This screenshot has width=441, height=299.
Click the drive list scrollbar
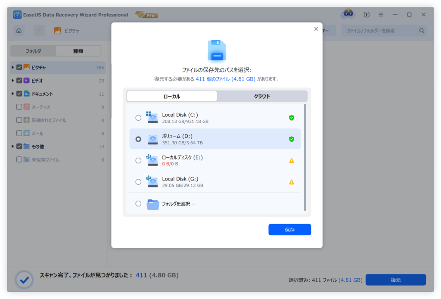pos(305,157)
